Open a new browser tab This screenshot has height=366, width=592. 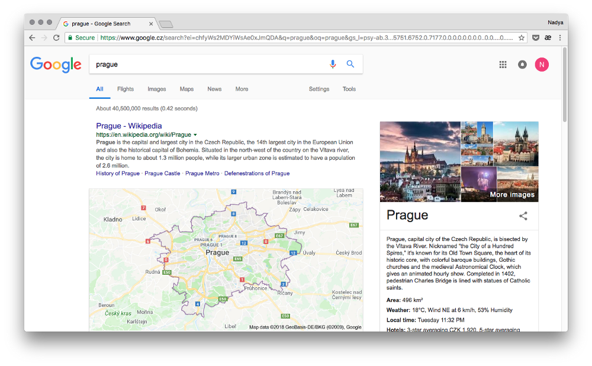166,24
